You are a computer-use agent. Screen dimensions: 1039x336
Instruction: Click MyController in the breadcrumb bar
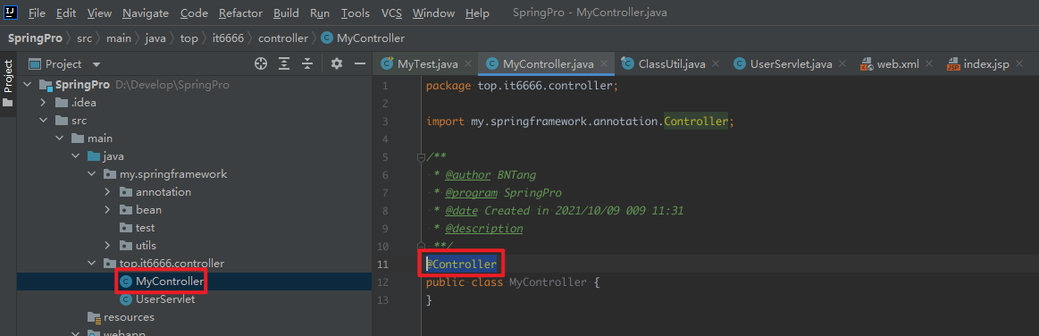[x=363, y=38]
